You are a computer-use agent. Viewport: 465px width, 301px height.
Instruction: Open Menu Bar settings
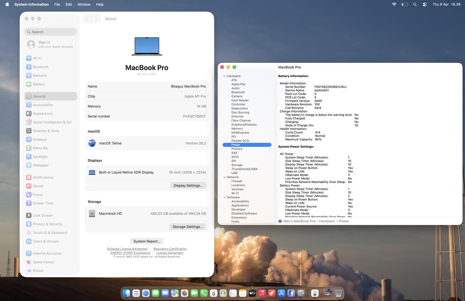[x=51, y=148]
